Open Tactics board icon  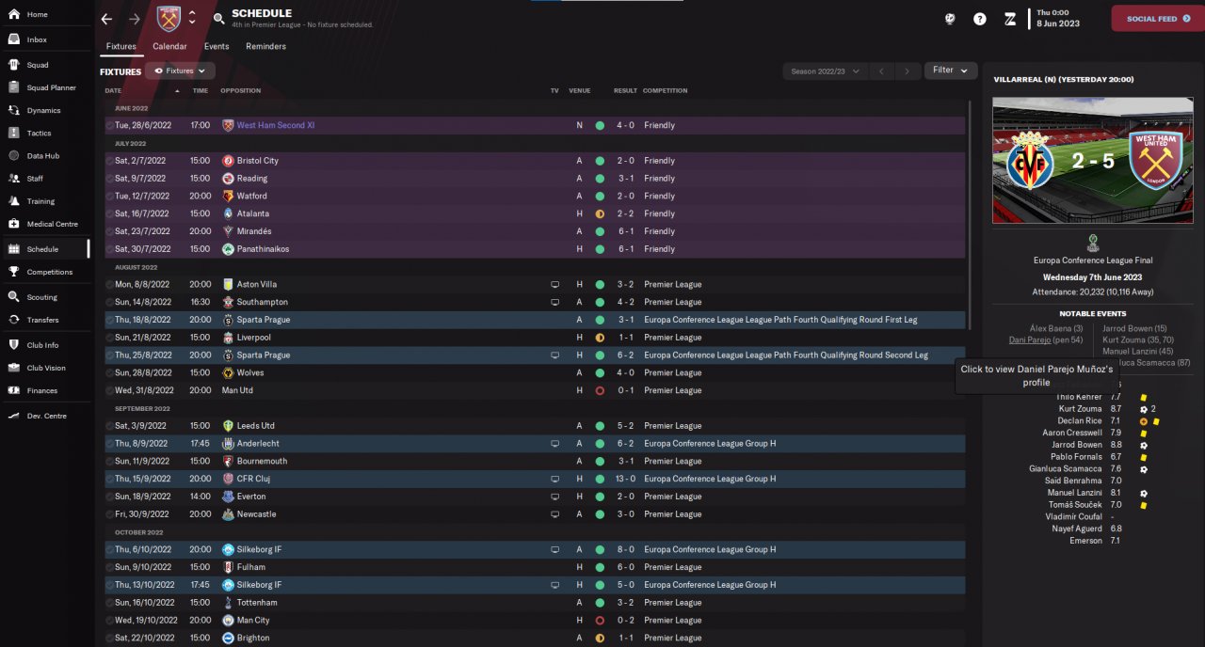13,133
